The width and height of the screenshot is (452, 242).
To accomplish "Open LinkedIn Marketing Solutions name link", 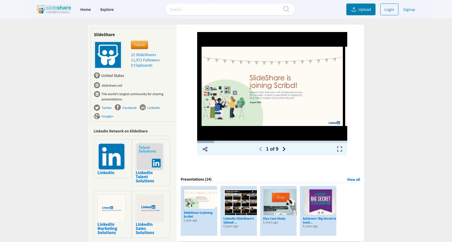I will click(107, 228).
